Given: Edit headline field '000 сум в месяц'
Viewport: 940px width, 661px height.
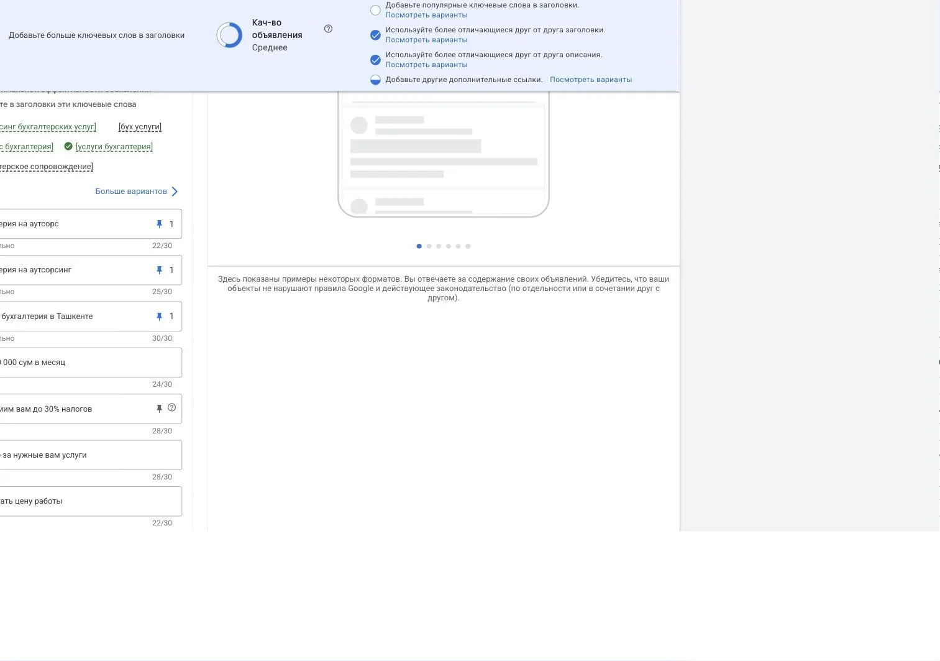Looking at the screenshot, I should tap(91, 363).
